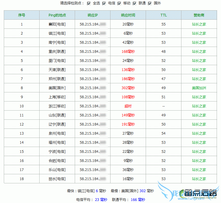
Task: Click the Ping的地点 column header
Action: click(57, 15)
